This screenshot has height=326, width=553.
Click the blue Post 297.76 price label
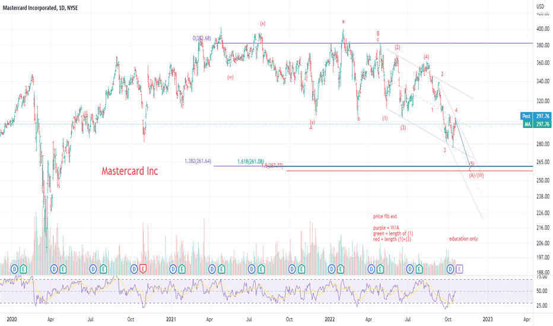coord(535,116)
